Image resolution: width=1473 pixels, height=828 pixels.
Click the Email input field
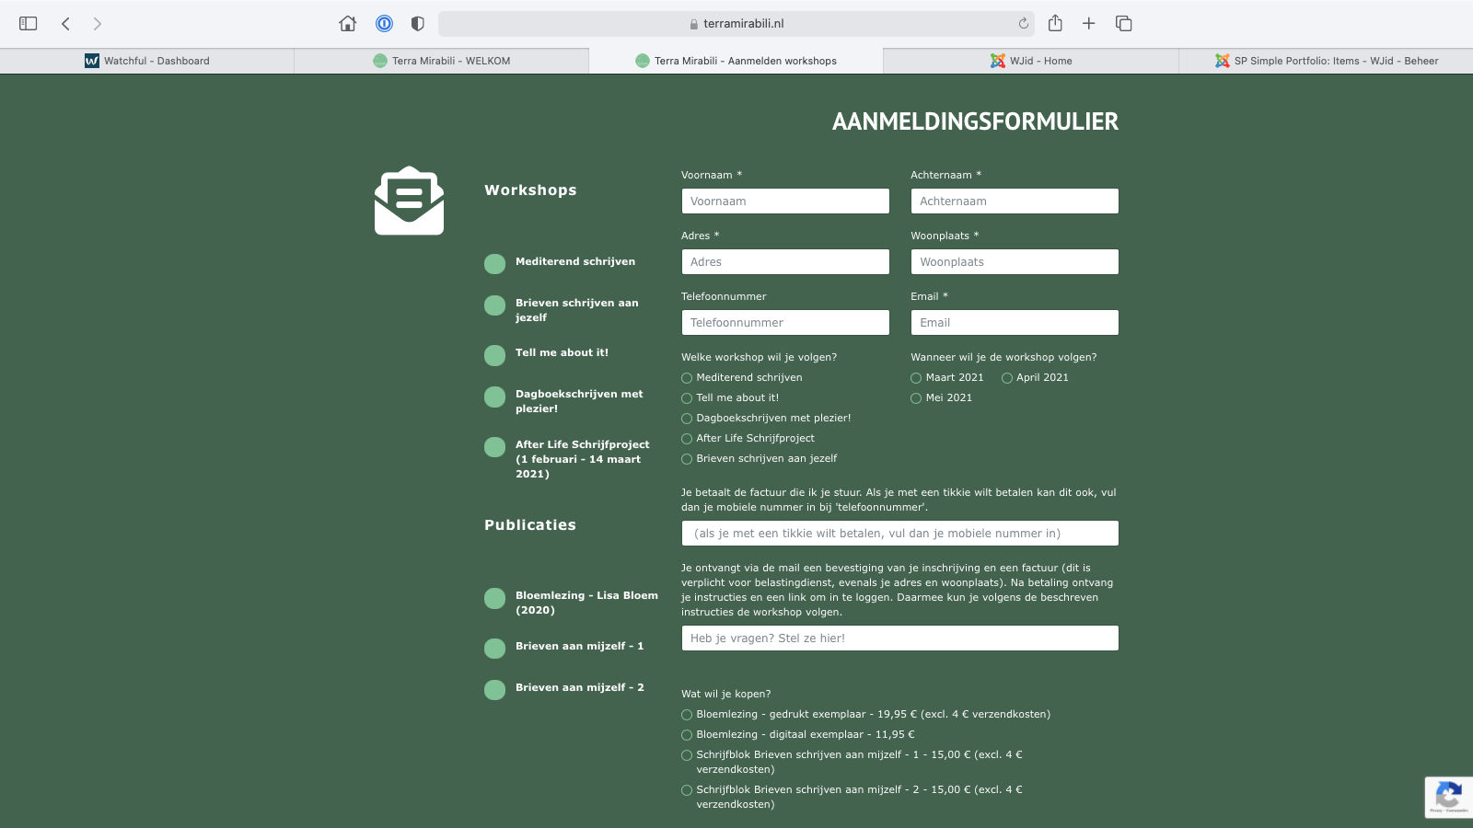click(1015, 323)
